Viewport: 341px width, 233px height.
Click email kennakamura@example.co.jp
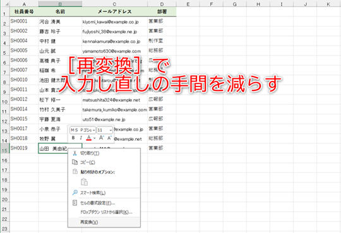pyautogui.click(x=114, y=41)
